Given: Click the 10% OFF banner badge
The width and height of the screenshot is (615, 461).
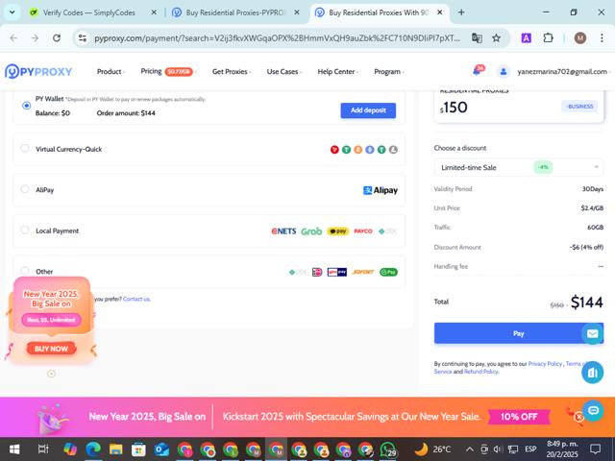Looking at the screenshot, I should click(x=519, y=417).
